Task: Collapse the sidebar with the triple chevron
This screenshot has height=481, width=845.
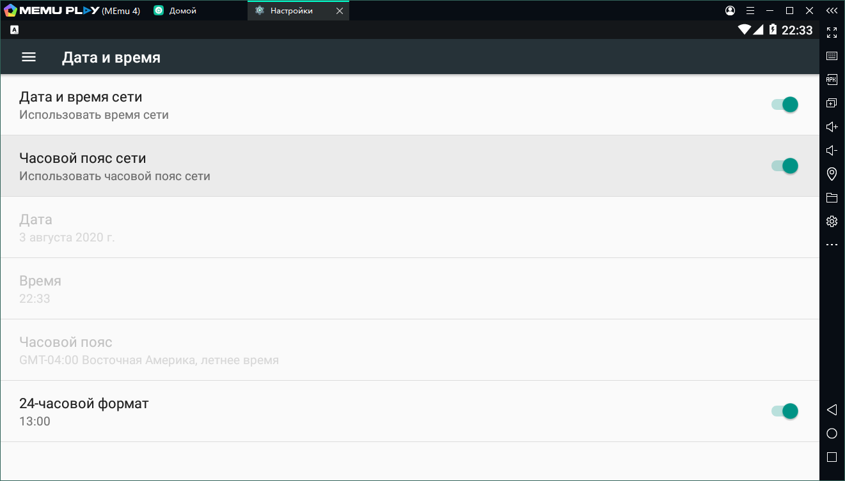Action: [x=832, y=11]
